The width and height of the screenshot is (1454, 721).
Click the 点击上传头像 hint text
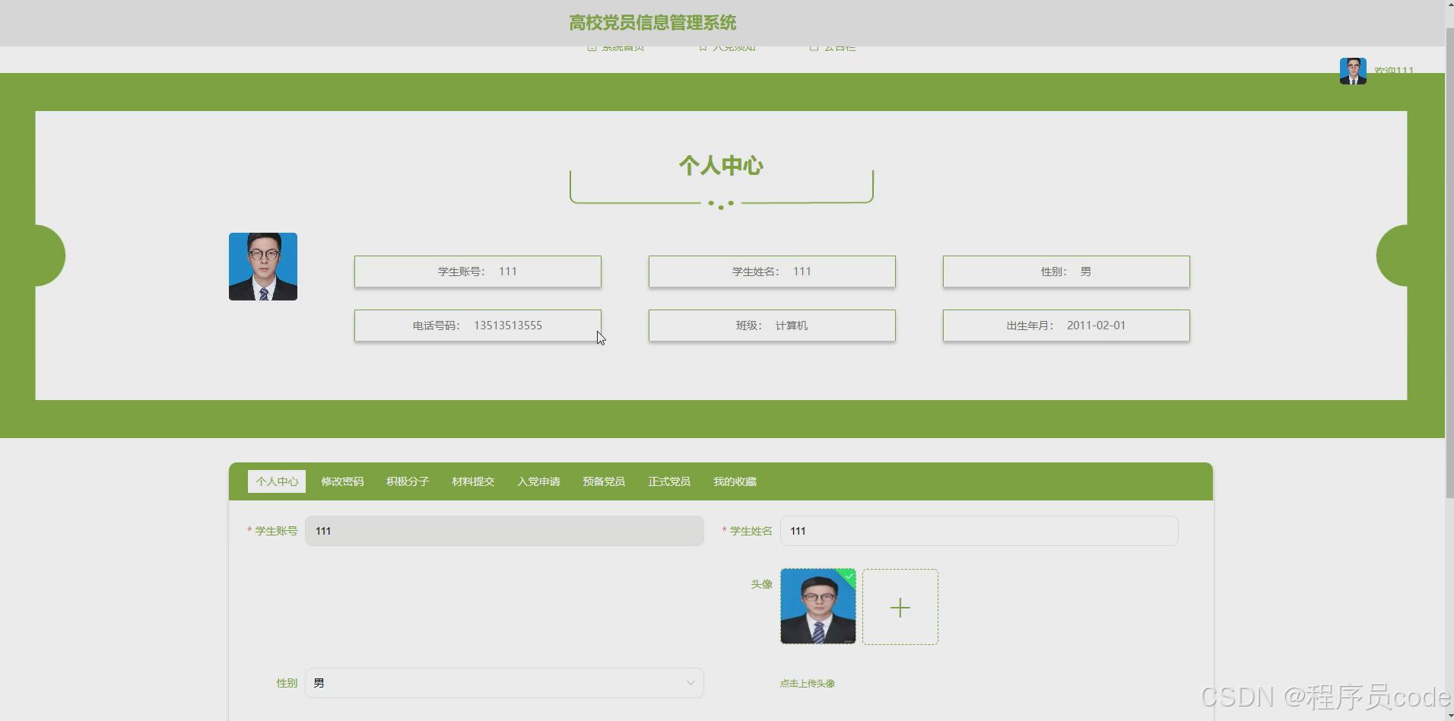click(808, 683)
